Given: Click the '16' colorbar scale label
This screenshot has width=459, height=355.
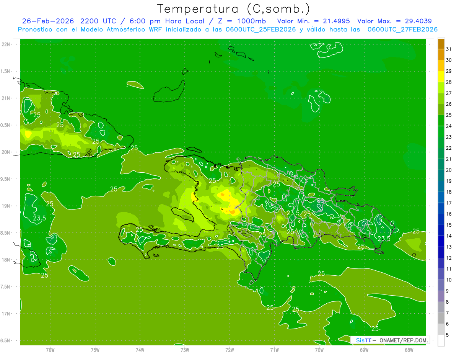Looking at the screenshot, I should (x=449, y=214).
